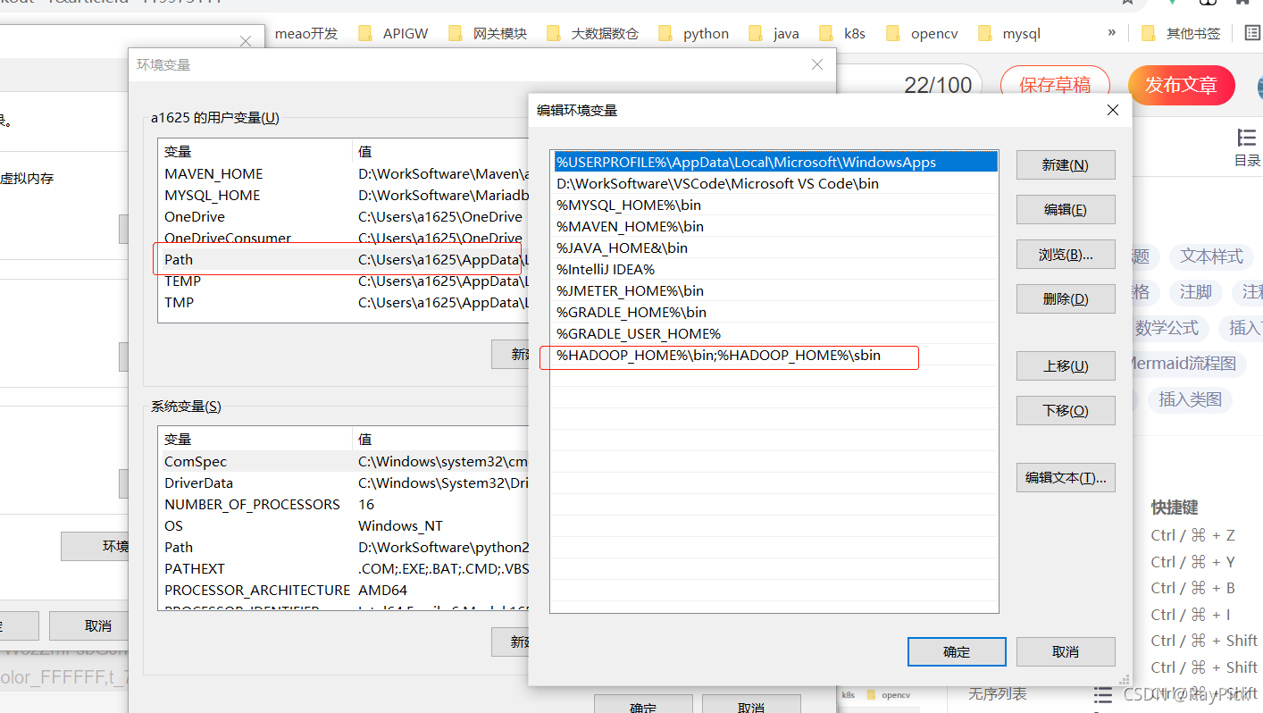Click 取消 in 编辑环境变量 dialog
The width and height of the screenshot is (1263, 713).
(1065, 651)
